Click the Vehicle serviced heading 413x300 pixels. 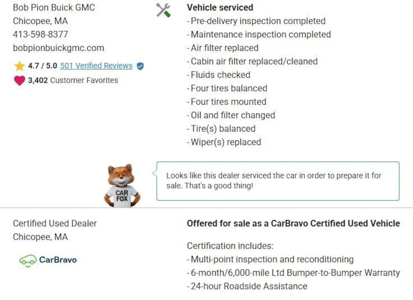[x=220, y=7]
